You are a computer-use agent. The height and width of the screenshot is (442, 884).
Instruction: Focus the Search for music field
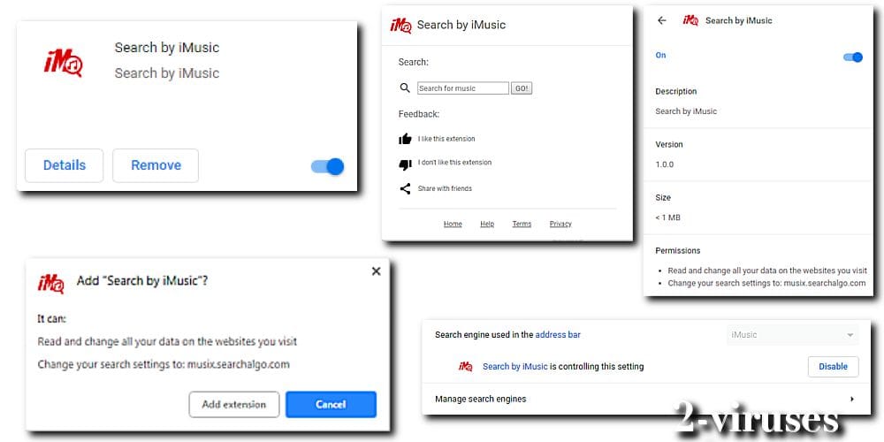463,88
